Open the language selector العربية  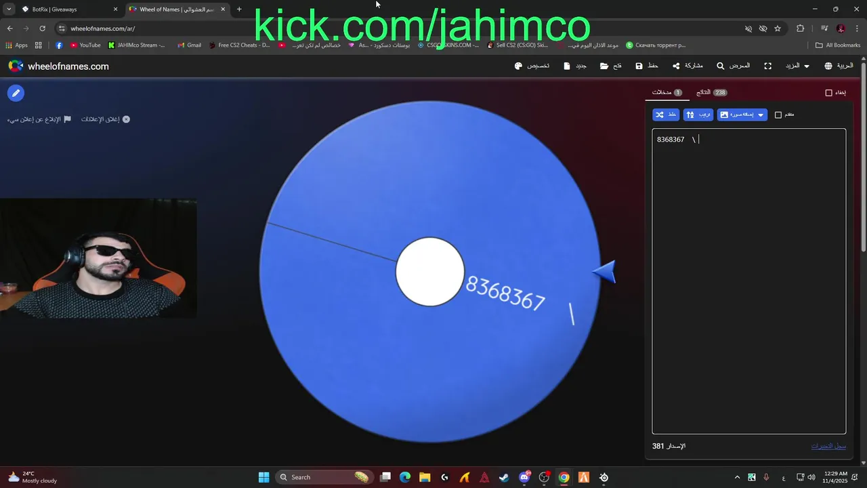pos(839,66)
